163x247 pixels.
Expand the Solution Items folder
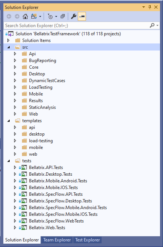pyautogui.click(x=8, y=40)
